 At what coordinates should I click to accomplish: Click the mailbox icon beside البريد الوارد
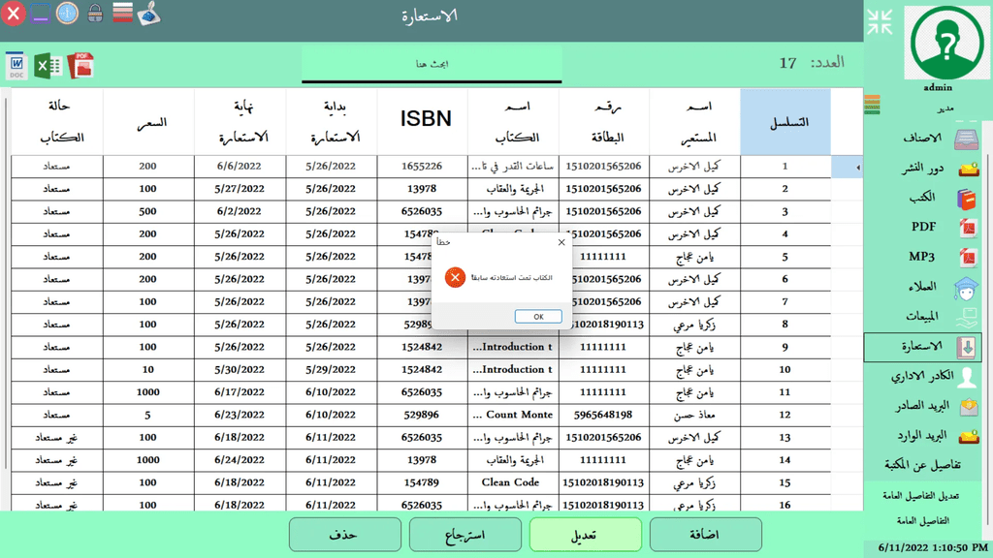(969, 436)
